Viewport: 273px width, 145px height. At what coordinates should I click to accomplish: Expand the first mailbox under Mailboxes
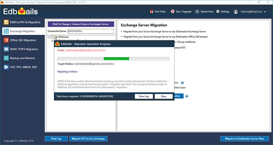pos(52,41)
